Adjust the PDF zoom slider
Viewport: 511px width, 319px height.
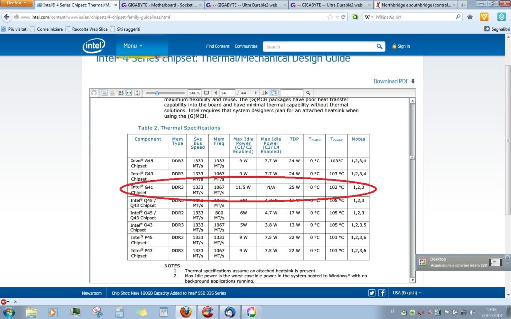[157, 93]
